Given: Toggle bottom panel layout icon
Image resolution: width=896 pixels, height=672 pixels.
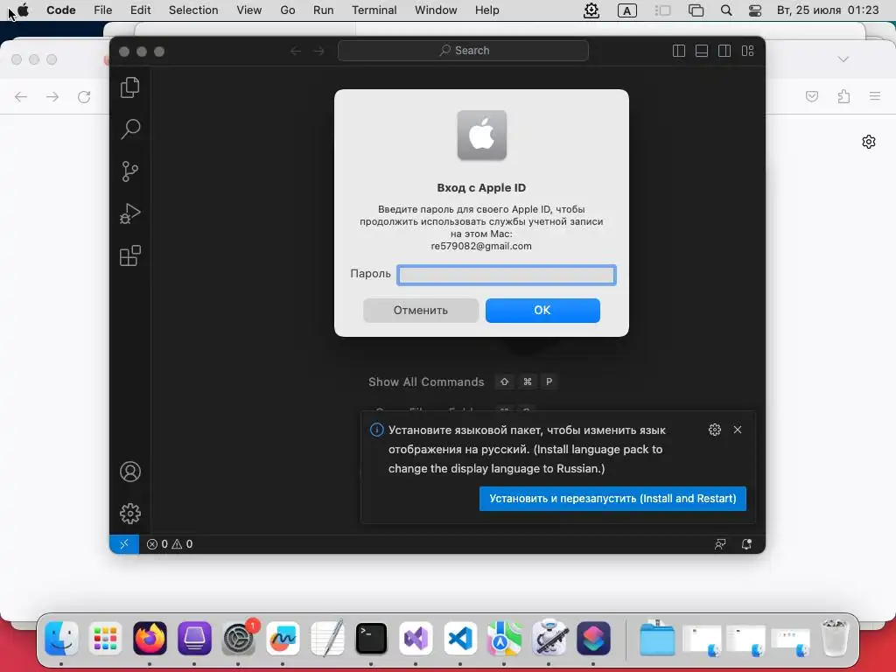Looking at the screenshot, I should 702,51.
